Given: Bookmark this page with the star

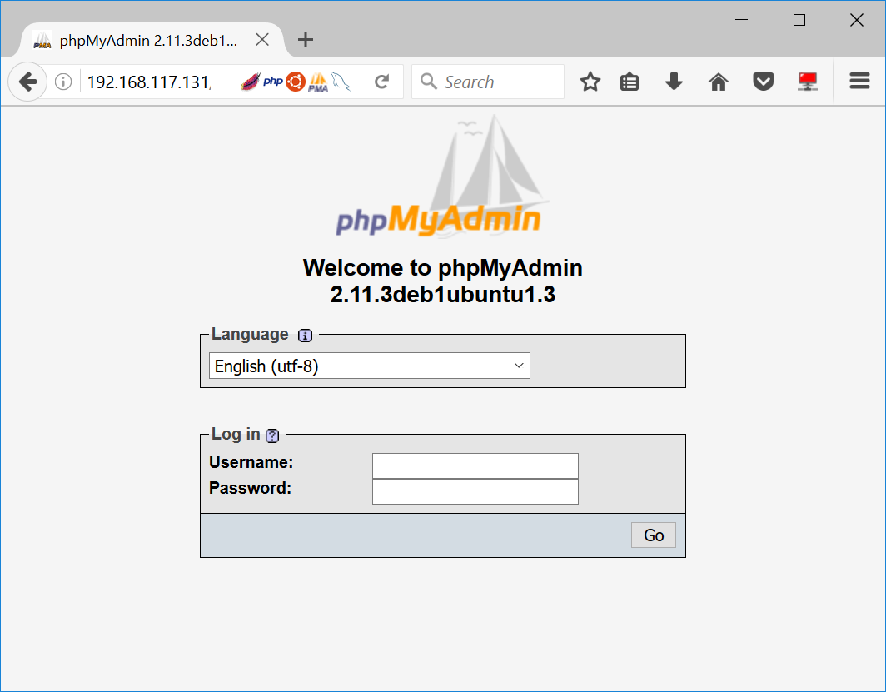Looking at the screenshot, I should (x=590, y=82).
